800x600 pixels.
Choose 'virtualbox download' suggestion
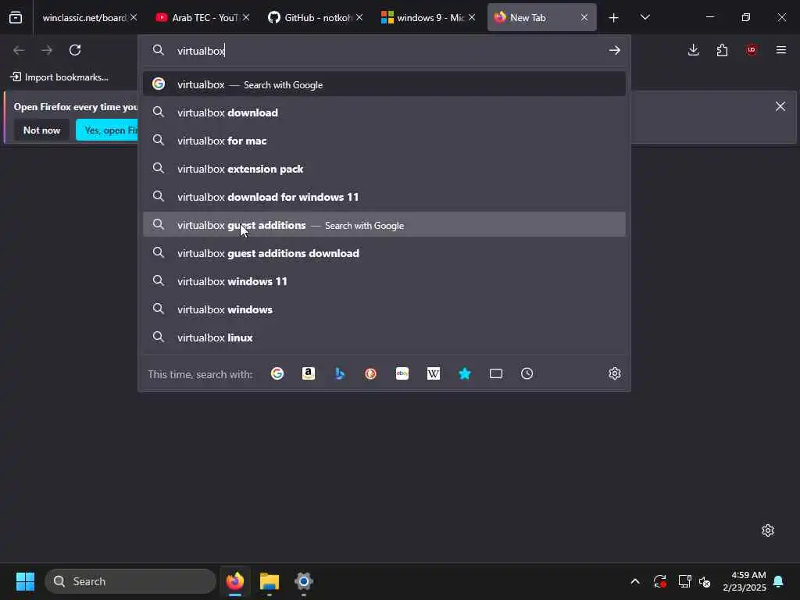point(384,112)
